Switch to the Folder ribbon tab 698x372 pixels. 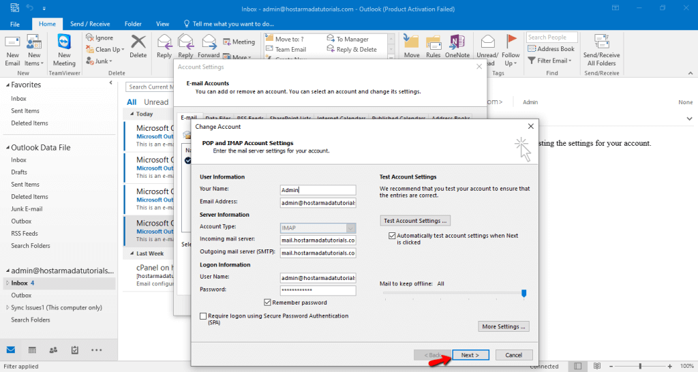(x=133, y=24)
